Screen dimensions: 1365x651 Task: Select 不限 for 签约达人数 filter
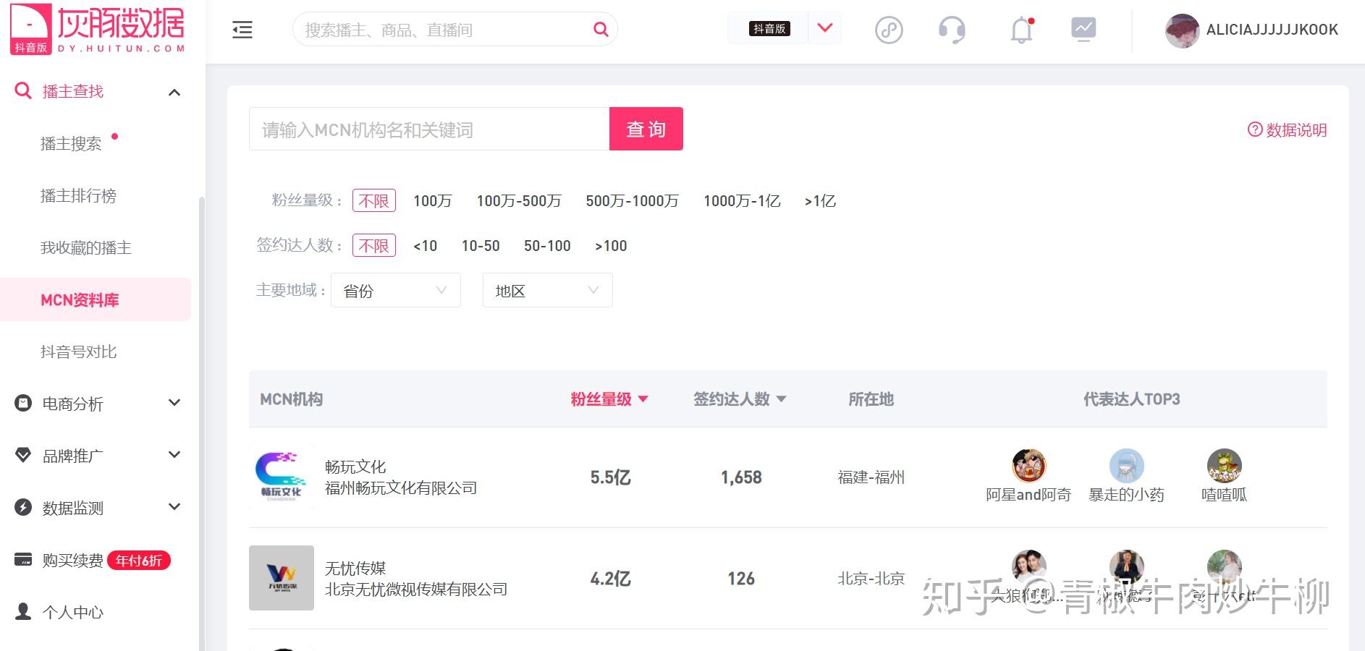tap(374, 245)
